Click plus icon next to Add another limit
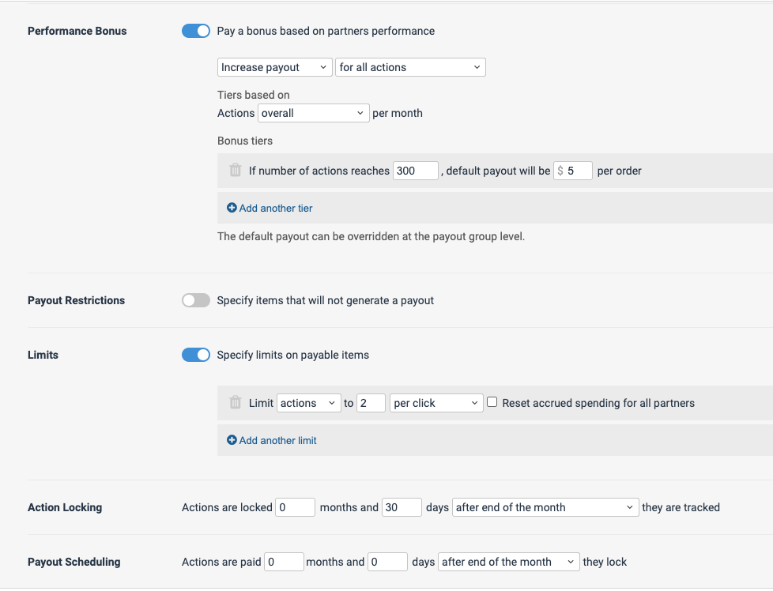This screenshot has width=773, height=591. pos(232,441)
